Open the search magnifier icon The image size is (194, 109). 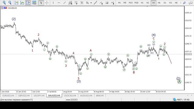click(x=185, y=3)
